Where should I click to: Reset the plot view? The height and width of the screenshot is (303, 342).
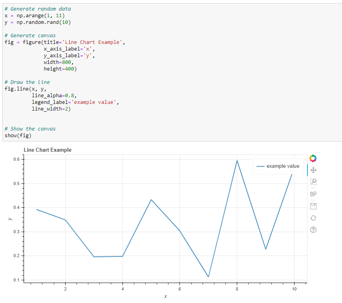(x=313, y=218)
